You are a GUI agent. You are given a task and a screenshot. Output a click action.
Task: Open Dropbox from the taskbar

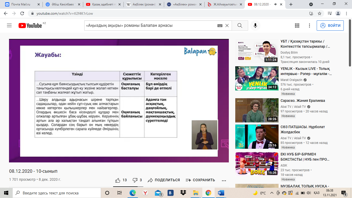tap(183, 193)
